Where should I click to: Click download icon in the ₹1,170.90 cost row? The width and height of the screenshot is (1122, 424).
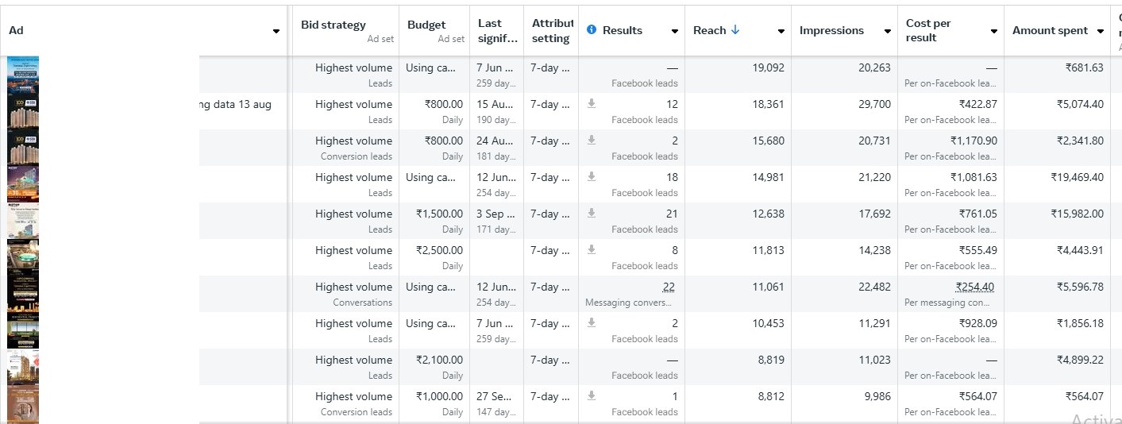point(591,140)
